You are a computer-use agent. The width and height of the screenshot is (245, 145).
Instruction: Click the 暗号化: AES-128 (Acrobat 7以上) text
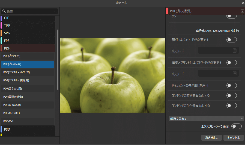click(x=217, y=31)
